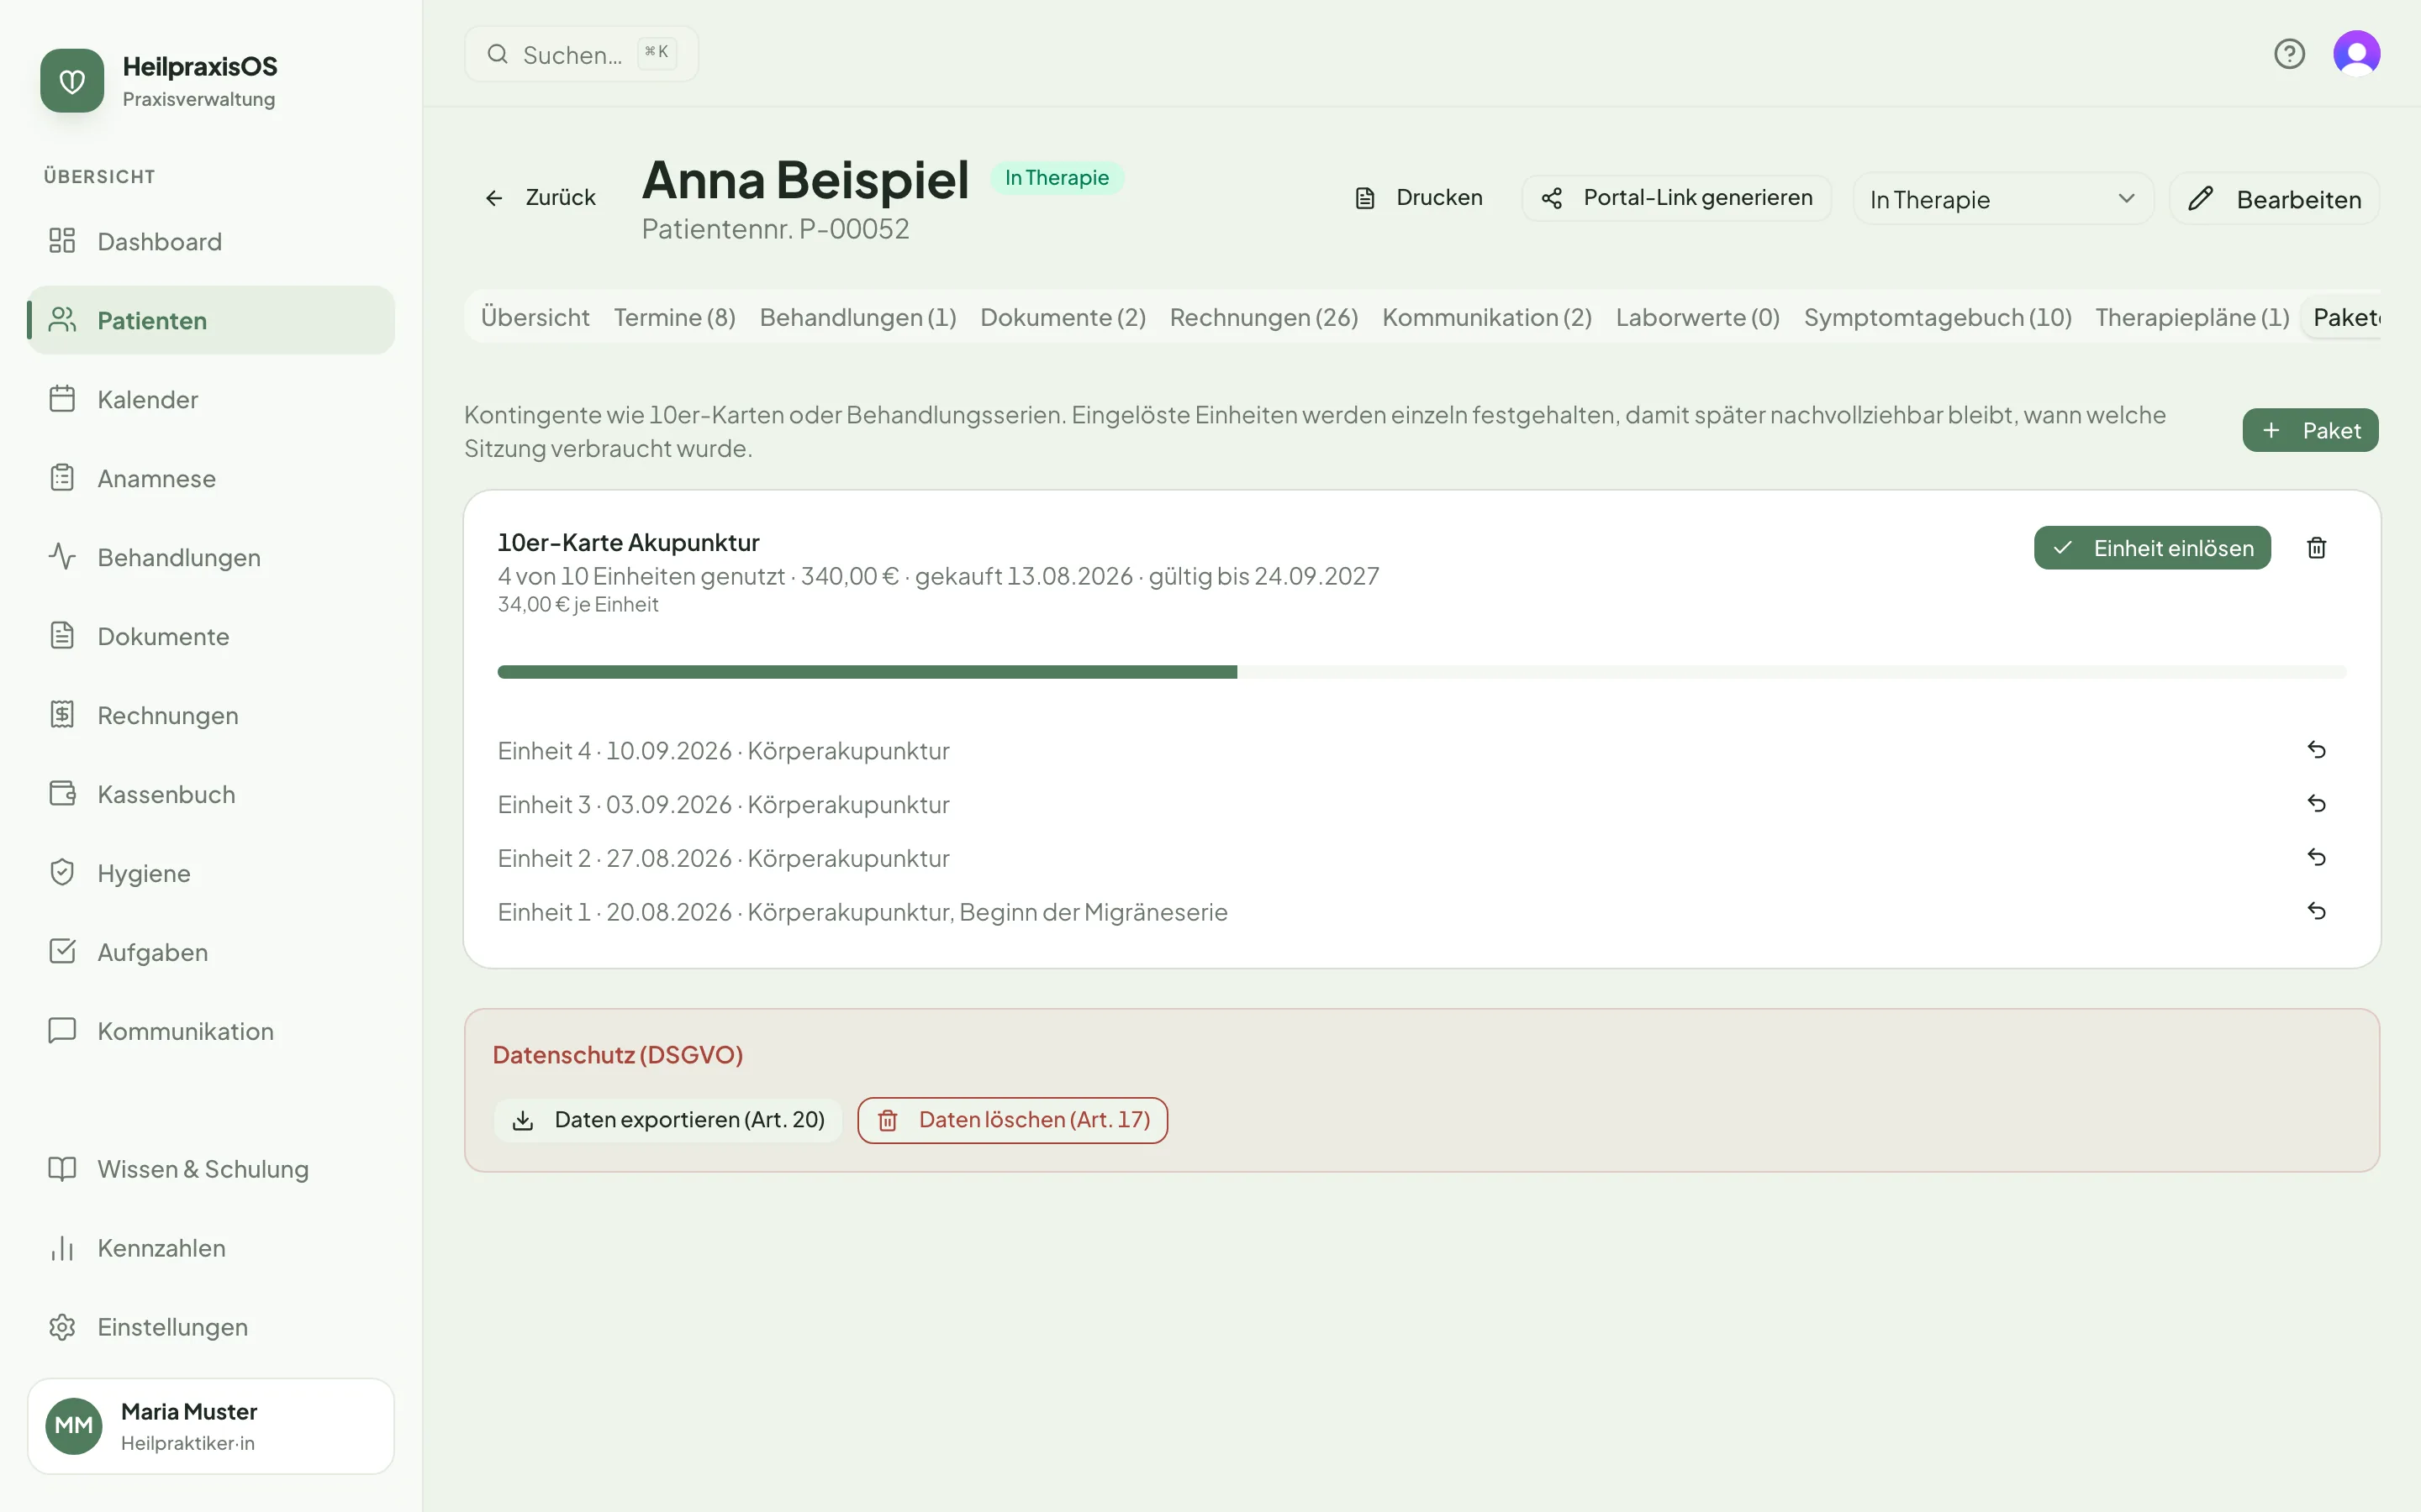Select the Behandlungen (1) tab
This screenshot has height=1512, width=2421.
click(857, 318)
